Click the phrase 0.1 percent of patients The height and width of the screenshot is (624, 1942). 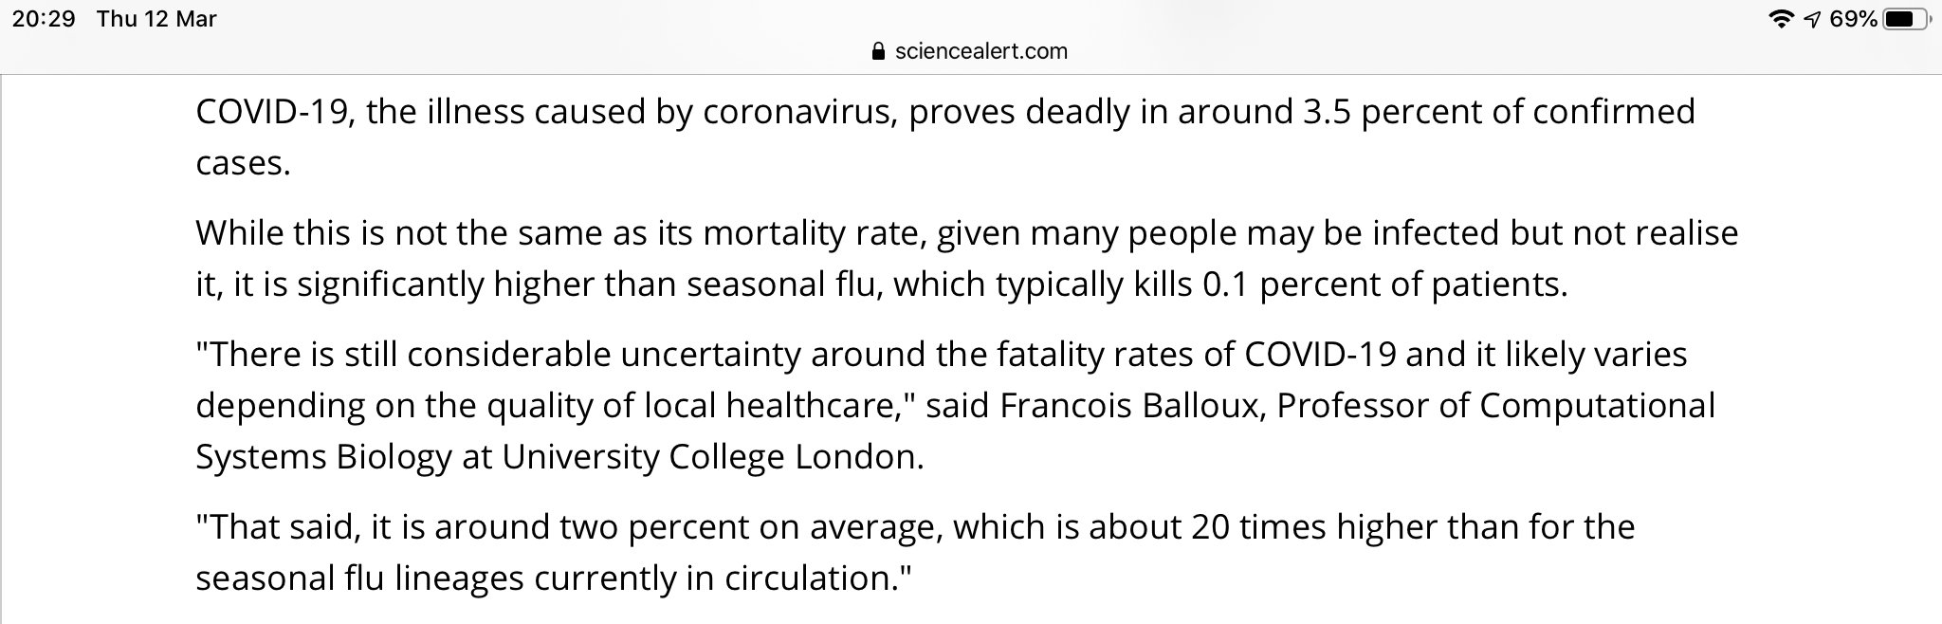(1384, 284)
